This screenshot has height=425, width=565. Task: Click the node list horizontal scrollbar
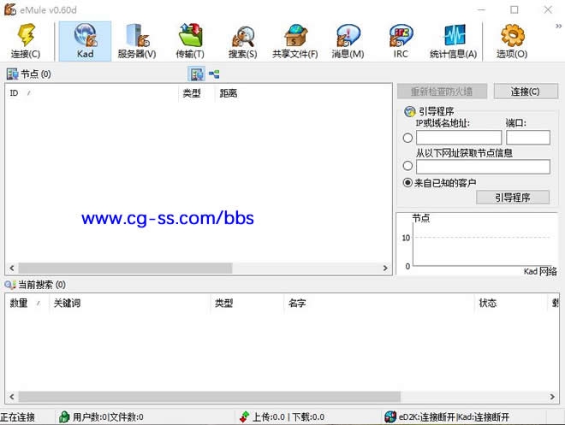tap(126, 269)
